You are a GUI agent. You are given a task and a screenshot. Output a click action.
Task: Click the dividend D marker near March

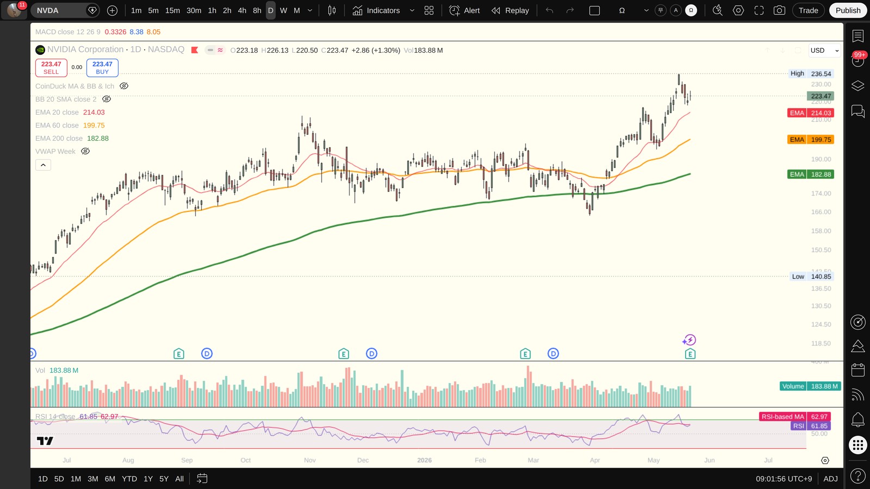point(553,354)
